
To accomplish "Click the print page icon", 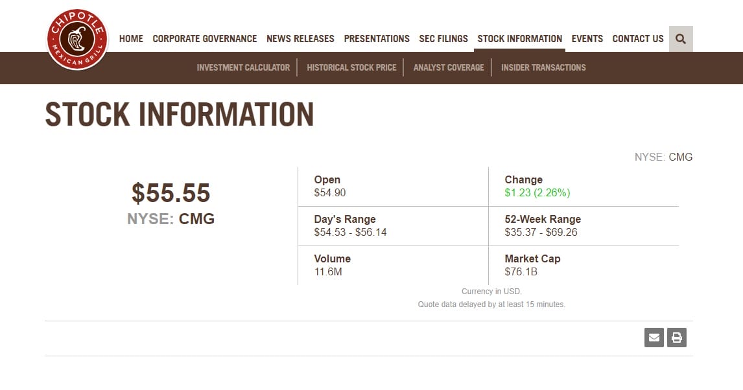I will coord(676,337).
